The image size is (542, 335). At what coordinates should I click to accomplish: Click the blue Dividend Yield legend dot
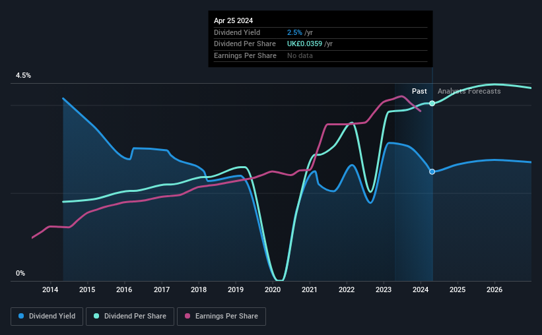[21, 316]
